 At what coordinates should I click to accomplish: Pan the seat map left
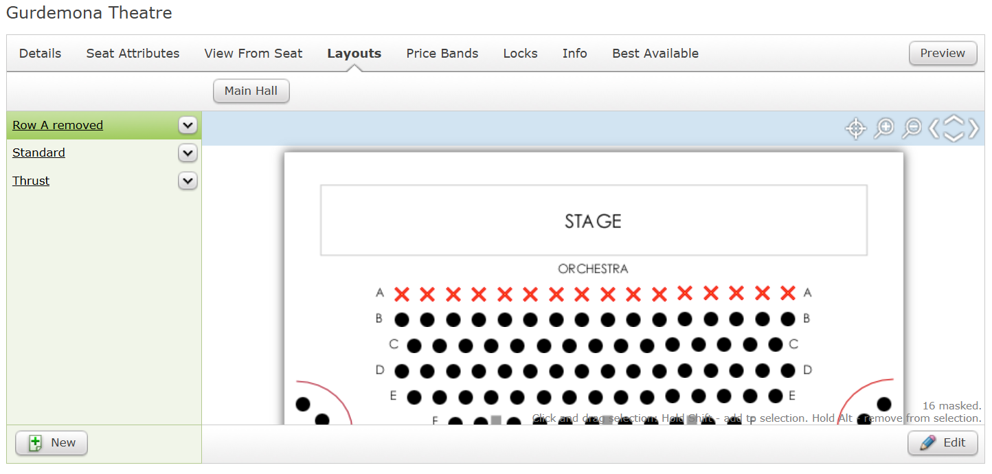934,128
